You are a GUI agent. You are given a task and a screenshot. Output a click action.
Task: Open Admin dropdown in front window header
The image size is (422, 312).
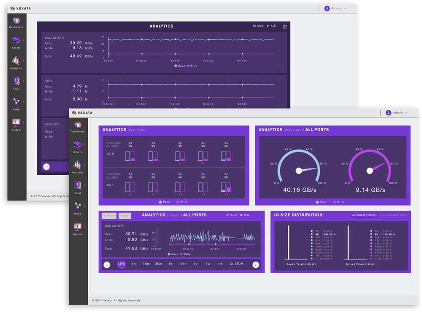pyautogui.click(x=397, y=113)
